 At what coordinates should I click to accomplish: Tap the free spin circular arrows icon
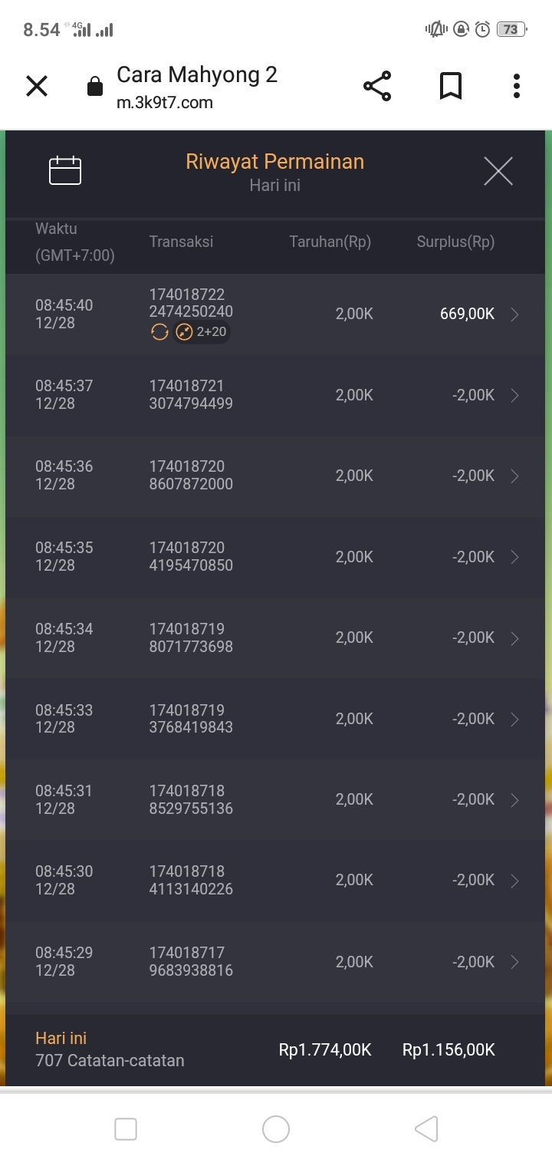[x=159, y=332]
